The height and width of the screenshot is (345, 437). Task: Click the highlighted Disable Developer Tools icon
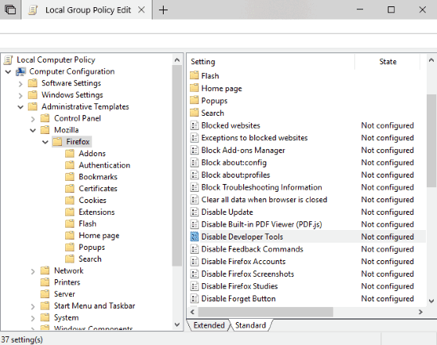(x=194, y=237)
